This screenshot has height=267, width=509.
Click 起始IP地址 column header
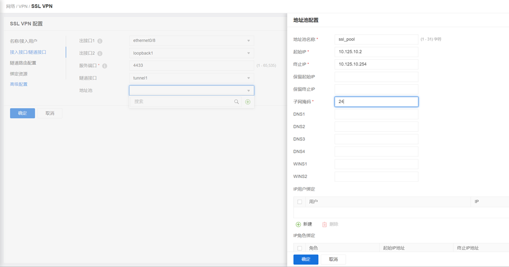416,248
